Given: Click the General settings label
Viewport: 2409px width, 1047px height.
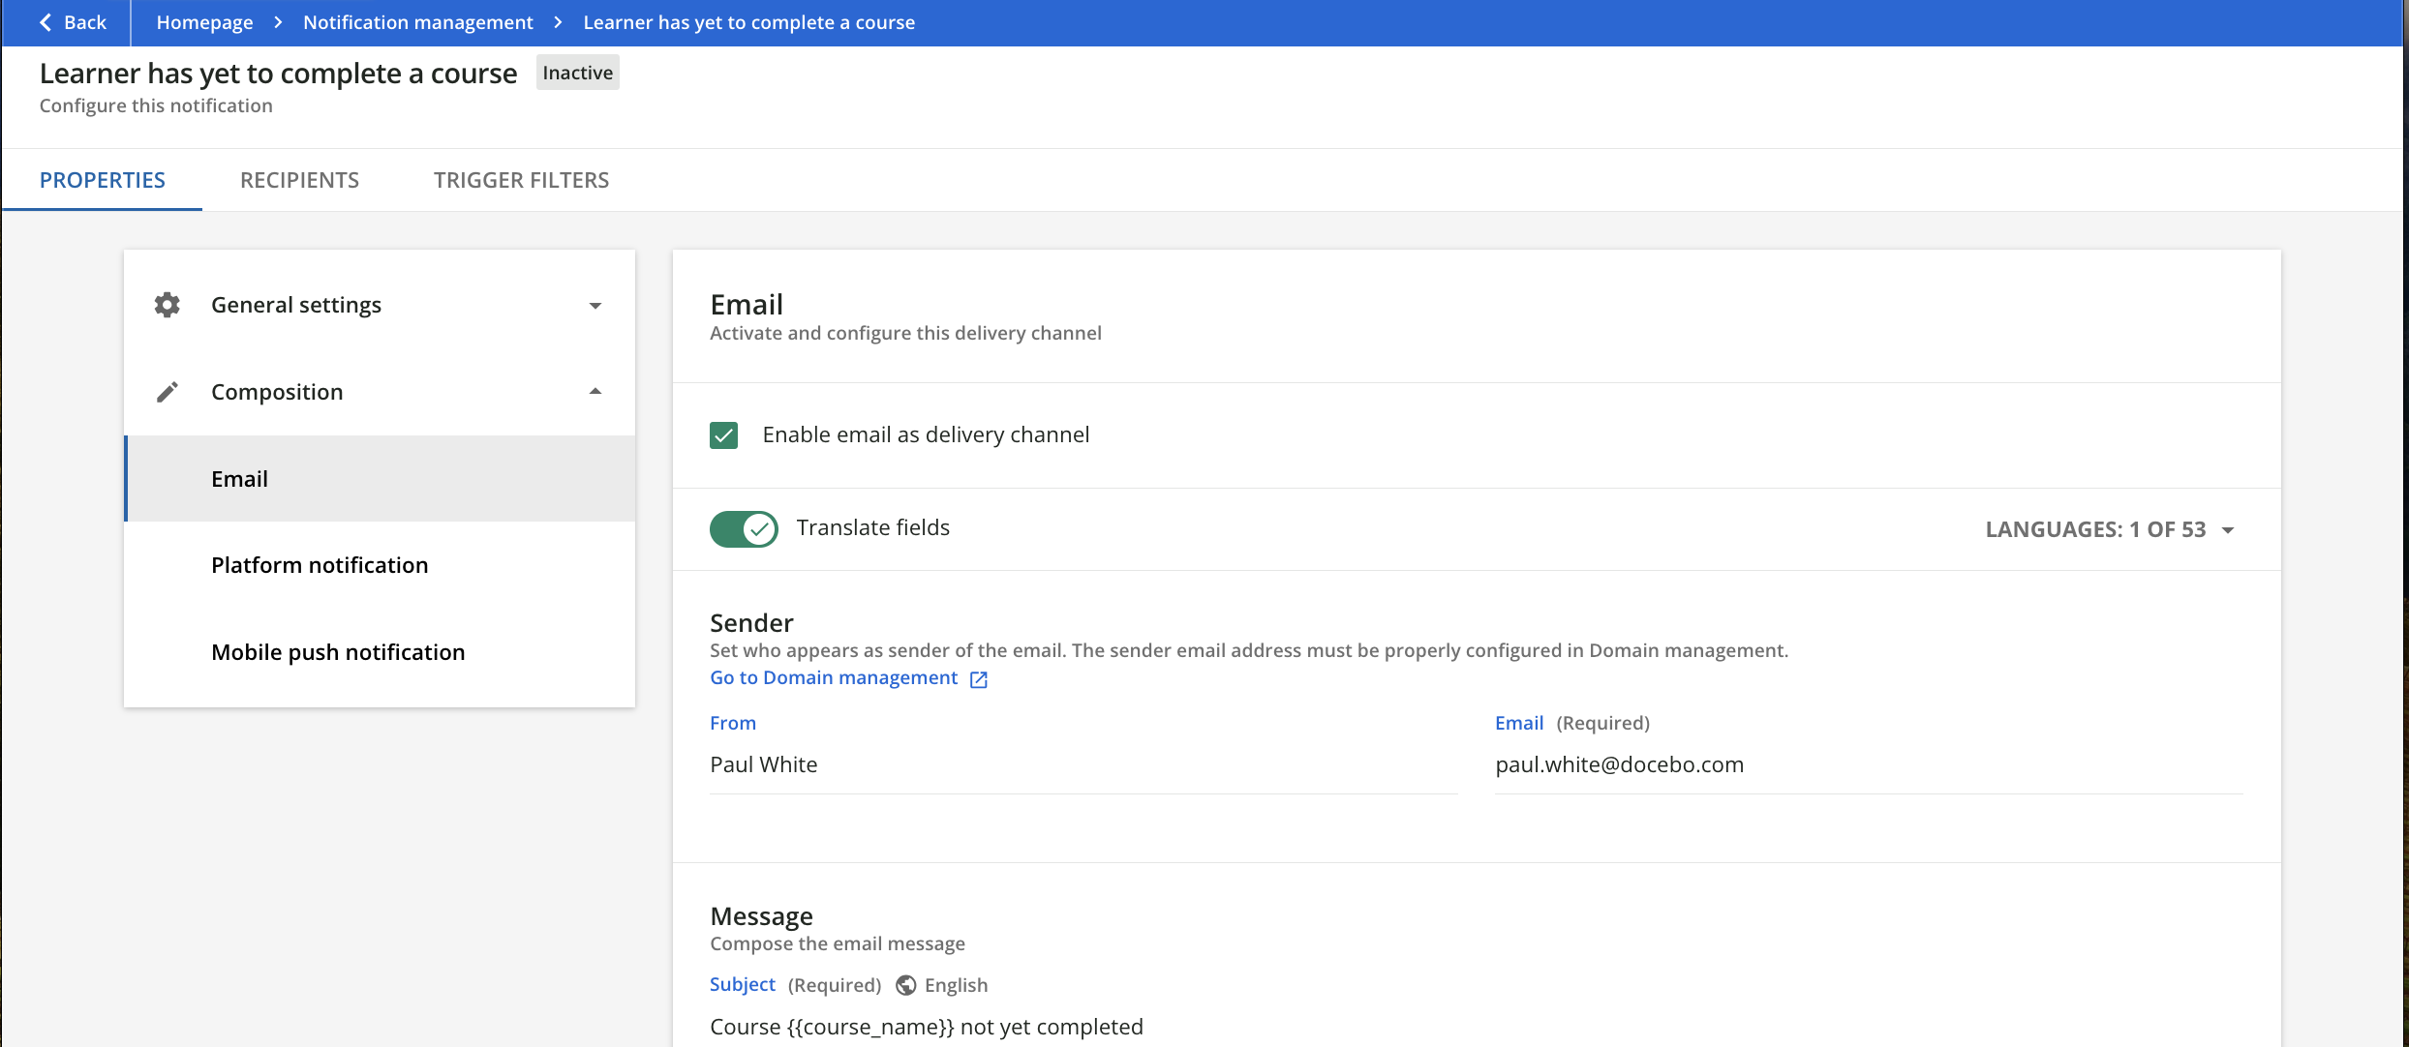Looking at the screenshot, I should [296, 305].
